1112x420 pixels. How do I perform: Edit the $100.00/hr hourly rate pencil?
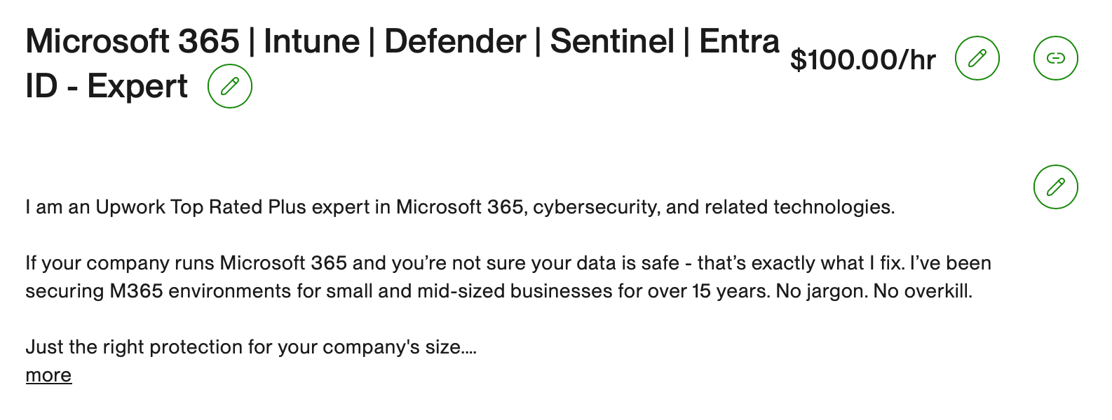(977, 58)
